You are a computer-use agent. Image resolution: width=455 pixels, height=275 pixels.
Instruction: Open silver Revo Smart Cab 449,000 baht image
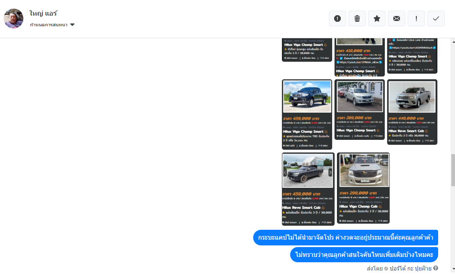pyautogui.click(x=412, y=97)
